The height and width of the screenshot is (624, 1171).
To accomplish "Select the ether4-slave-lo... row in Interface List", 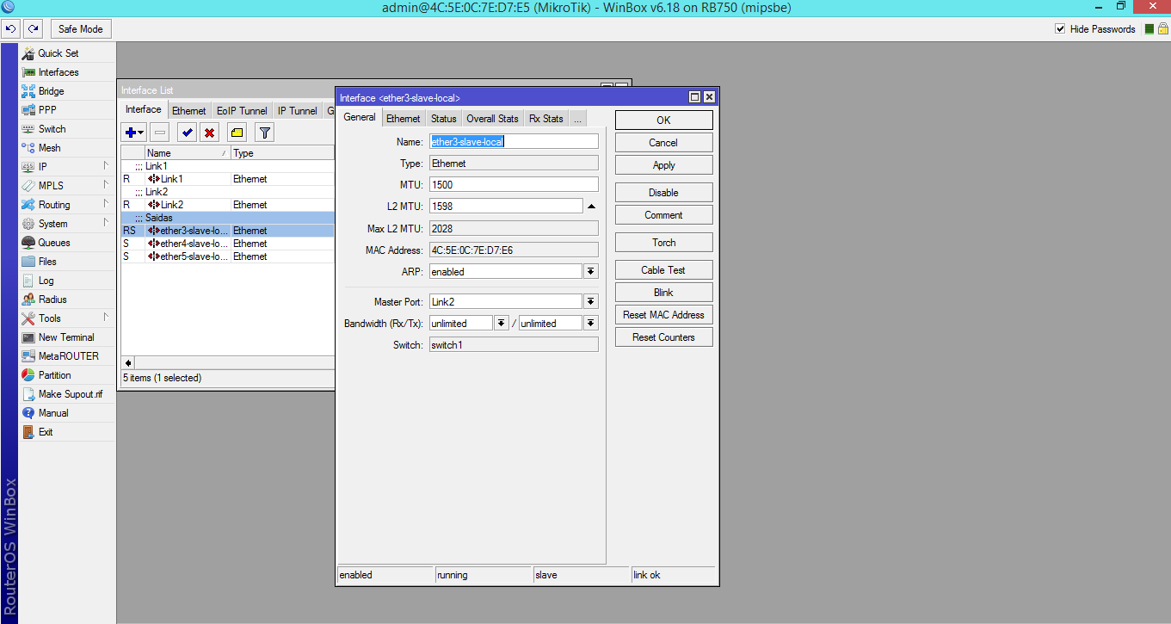I will pos(227,244).
